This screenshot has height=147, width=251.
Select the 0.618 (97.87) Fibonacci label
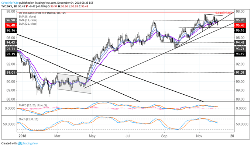click(x=224, y=13)
